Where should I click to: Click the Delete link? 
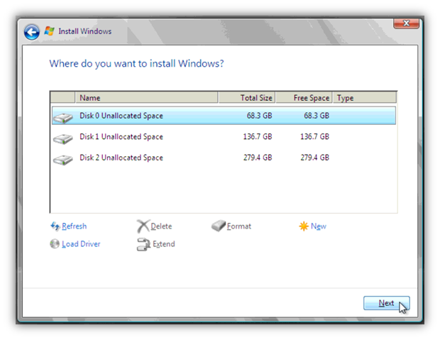[x=161, y=226]
